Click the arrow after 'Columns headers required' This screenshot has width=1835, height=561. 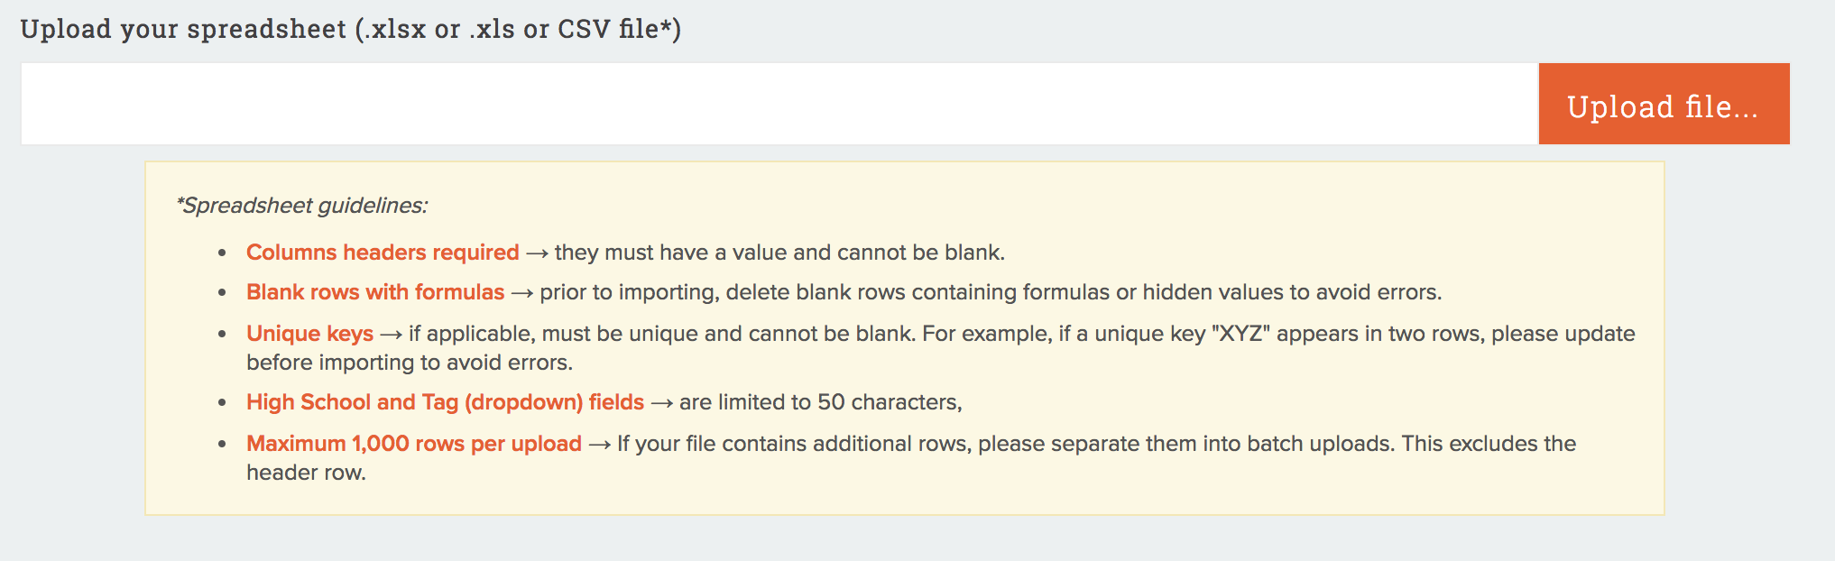pyautogui.click(x=537, y=253)
